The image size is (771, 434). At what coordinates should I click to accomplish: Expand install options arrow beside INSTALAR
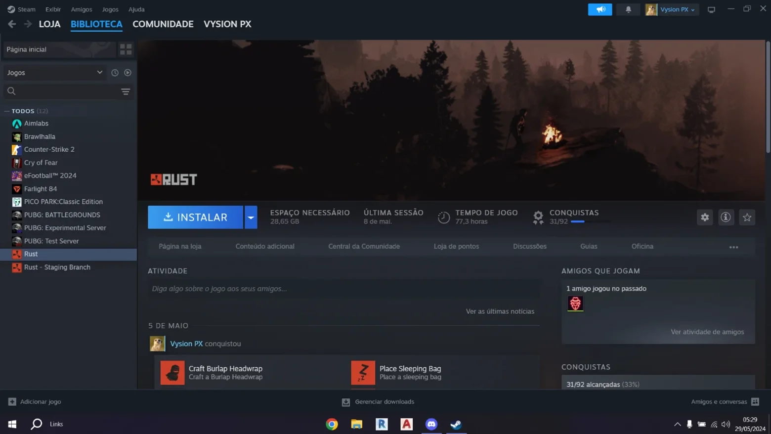[251, 217]
